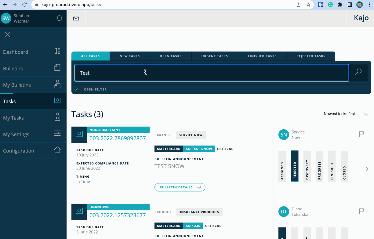Flag Diana Tokarska's task

click(x=361, y=211)
